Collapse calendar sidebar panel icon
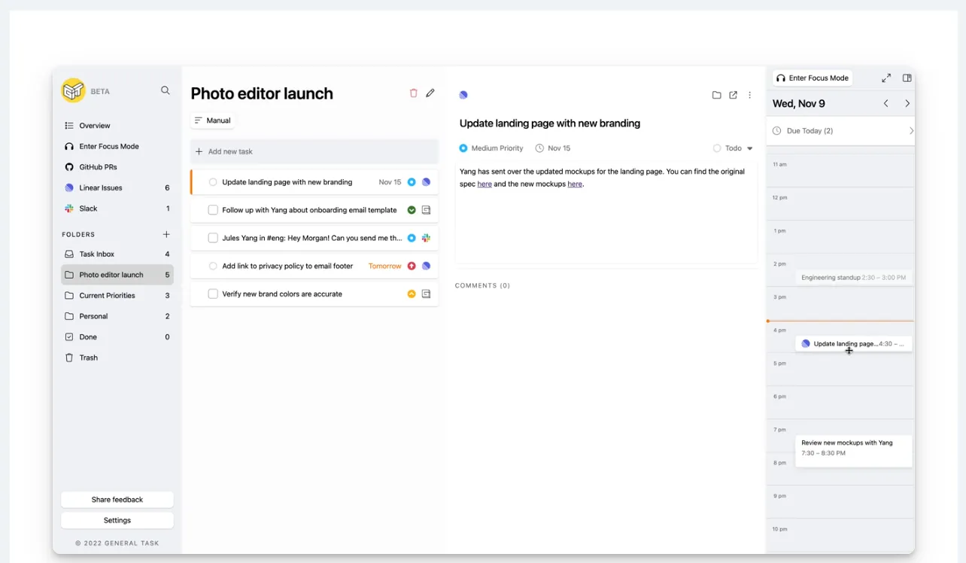 [x=907, y=78]
